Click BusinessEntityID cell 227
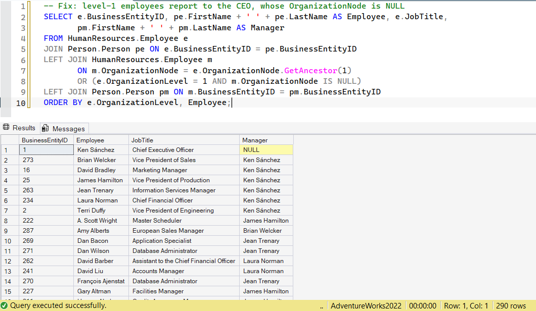The height and width of the screenshot is (311, 536). [x=46, y=291]
